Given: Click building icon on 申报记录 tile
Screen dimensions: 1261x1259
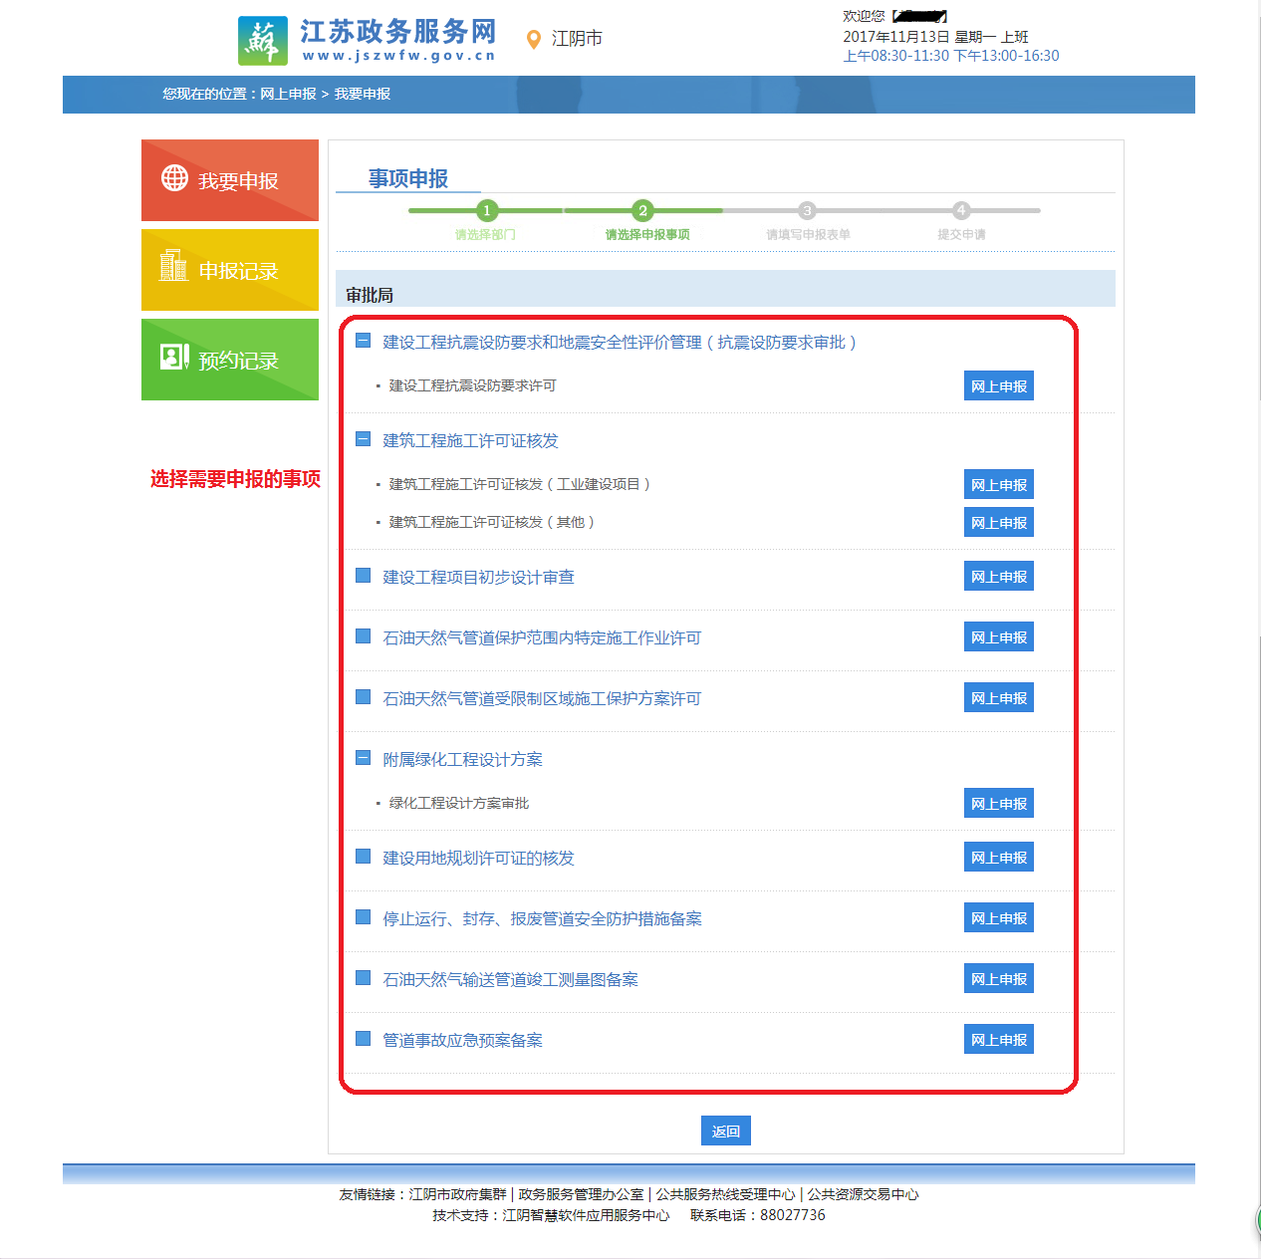Looking at the screenshot, I should pyautogui.click(x=173, y=266).
